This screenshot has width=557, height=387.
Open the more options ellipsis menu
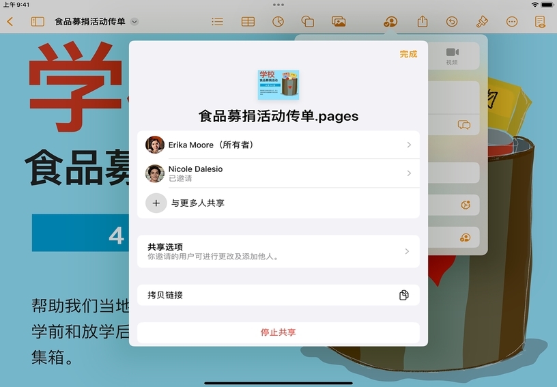click(x=512, y=22)
